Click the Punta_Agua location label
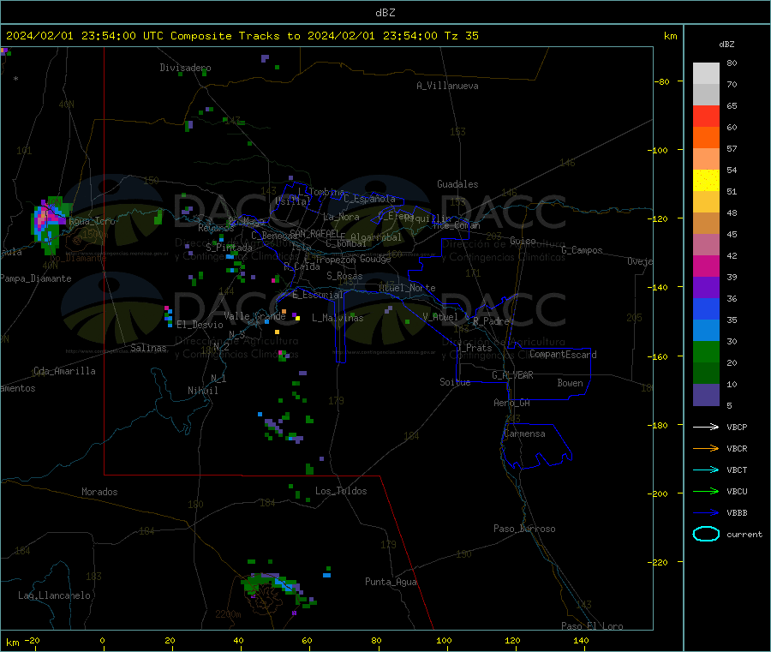Screen dimensions: 771x652 pyautogui.click(x=391, y=582)
